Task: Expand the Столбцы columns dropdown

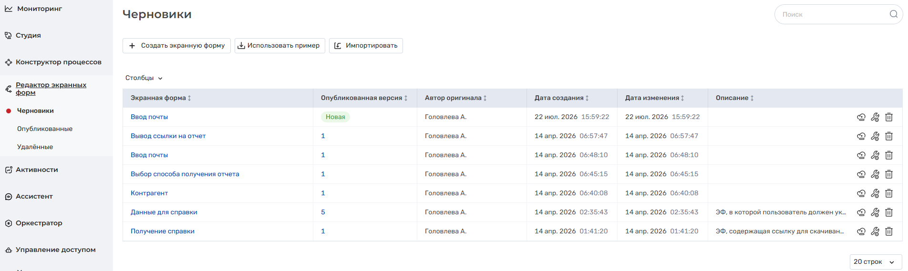Action: (144, 78)
